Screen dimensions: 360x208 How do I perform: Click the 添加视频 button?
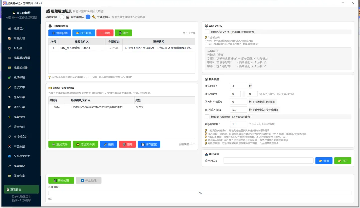click(60, 33)
